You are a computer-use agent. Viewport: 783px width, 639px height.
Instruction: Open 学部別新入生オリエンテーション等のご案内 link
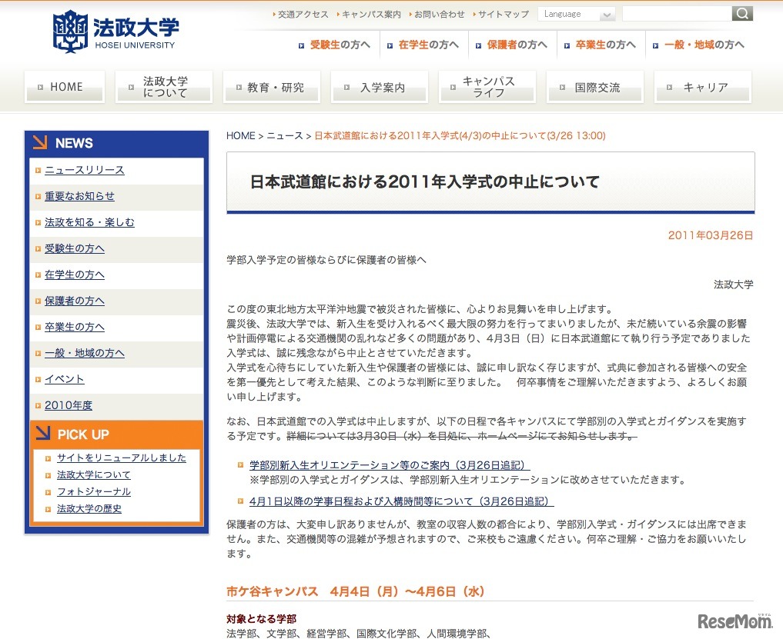[390, 465]
